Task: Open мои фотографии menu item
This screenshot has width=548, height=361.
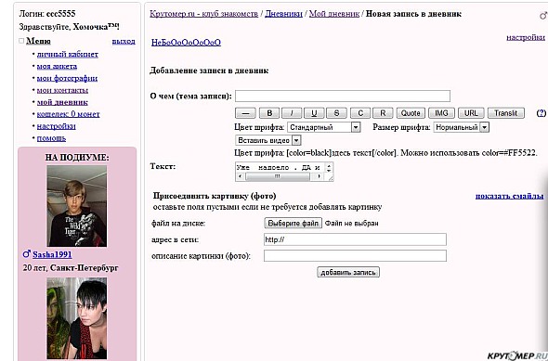Action: pyautogui.click(x=67, y=78)
